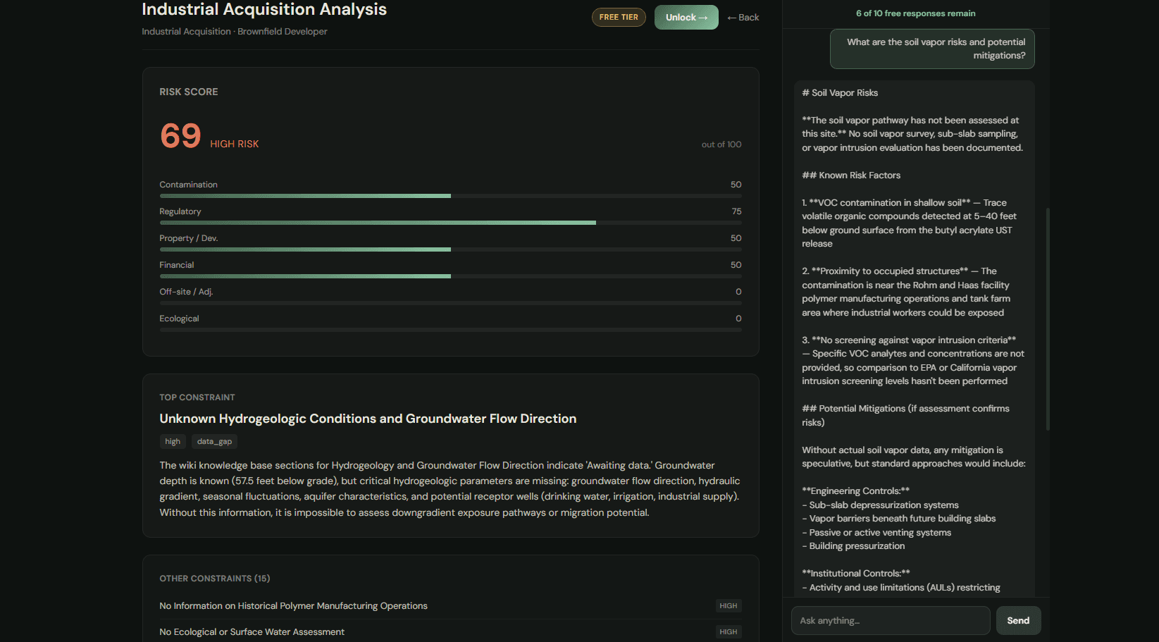1159x642 pixels.
Task: Open the No Ecological or Surface Water Assessment constraint
Action: (450, 632)
